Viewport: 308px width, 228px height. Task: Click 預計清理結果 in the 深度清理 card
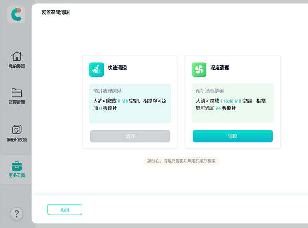point(210,91)
